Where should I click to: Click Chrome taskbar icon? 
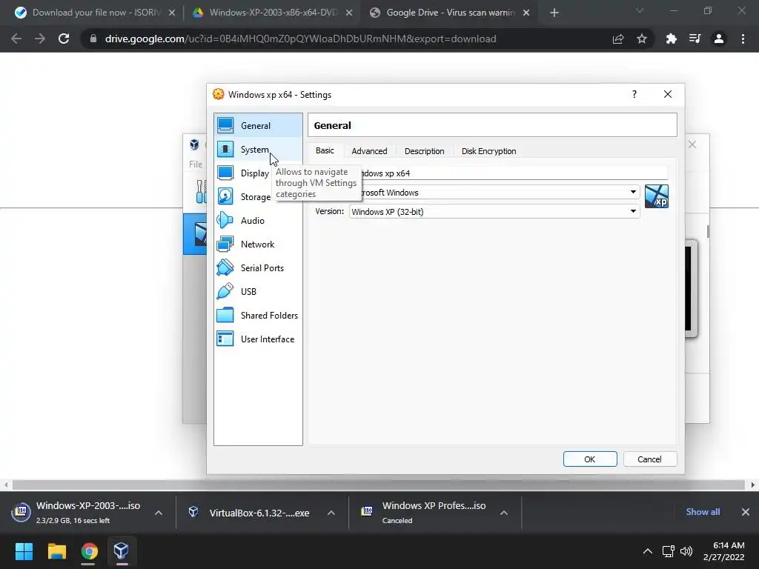coord(89,551)
